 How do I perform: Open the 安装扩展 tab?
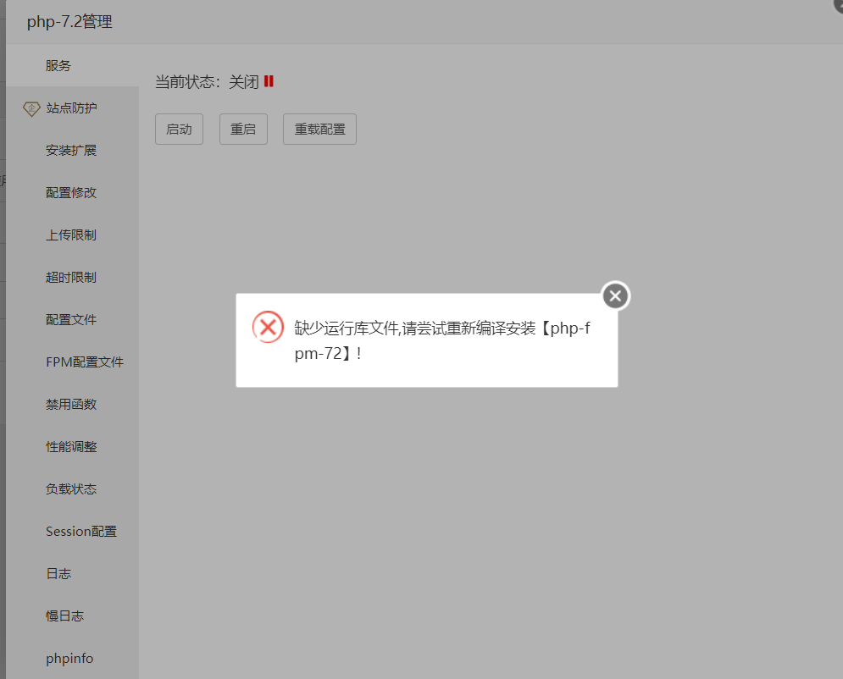[x=73, y=151]
